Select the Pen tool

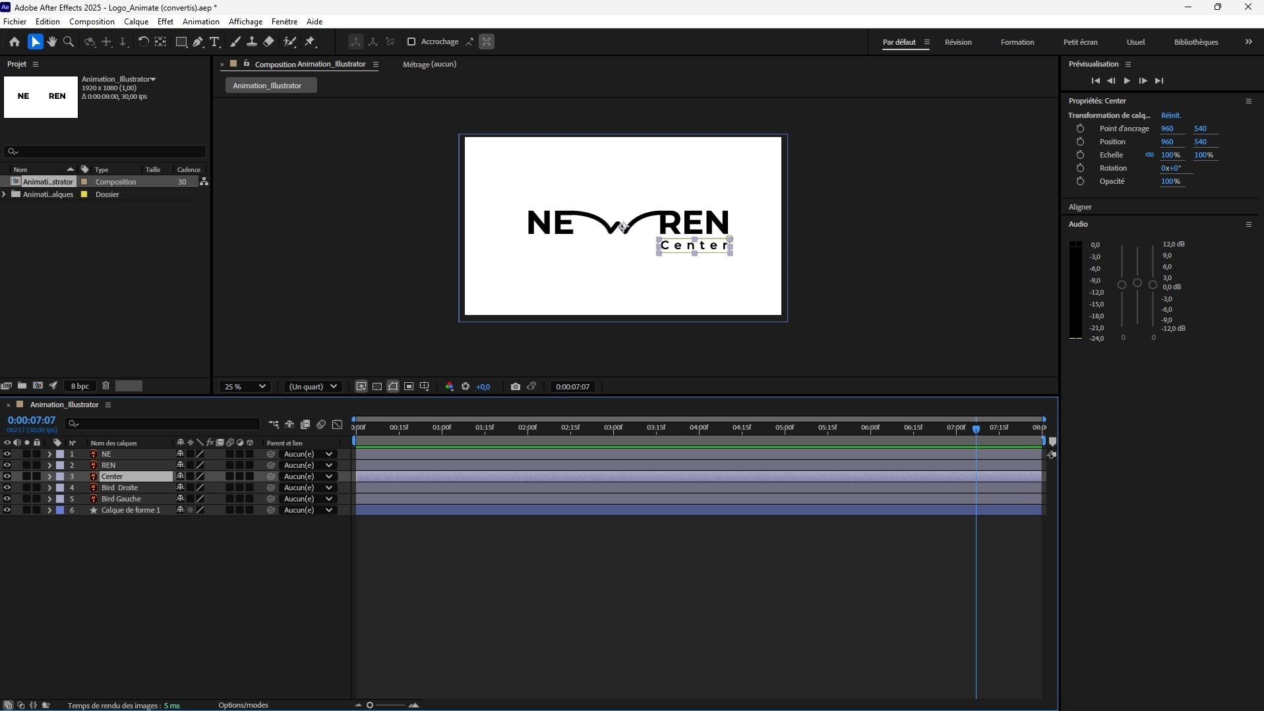tap(198, 42)
